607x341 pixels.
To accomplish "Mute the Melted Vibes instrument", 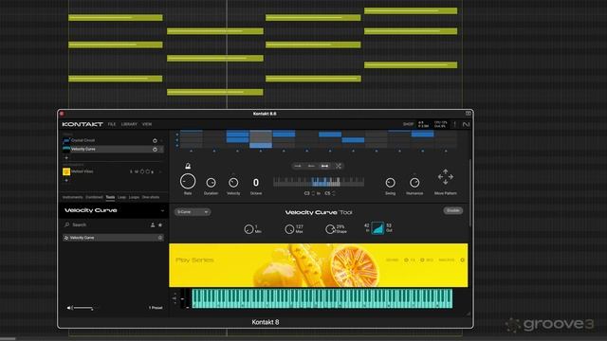I will tap(137, 171).
